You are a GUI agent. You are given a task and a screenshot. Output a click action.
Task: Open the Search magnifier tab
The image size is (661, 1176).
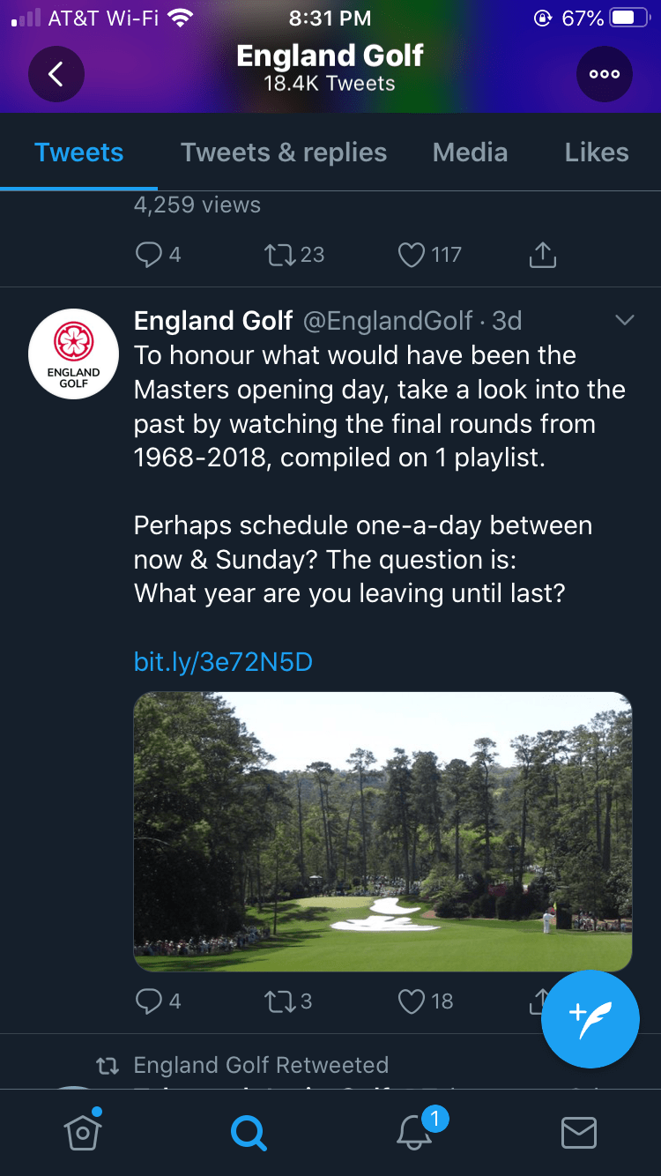249,1133
